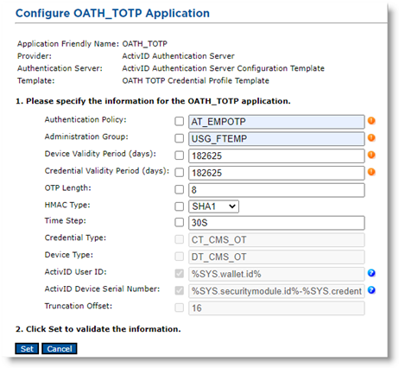Select the Administration Group field USG_FTEMP
The height and width of the screenshot is (368, 399).
pos(276,139)
